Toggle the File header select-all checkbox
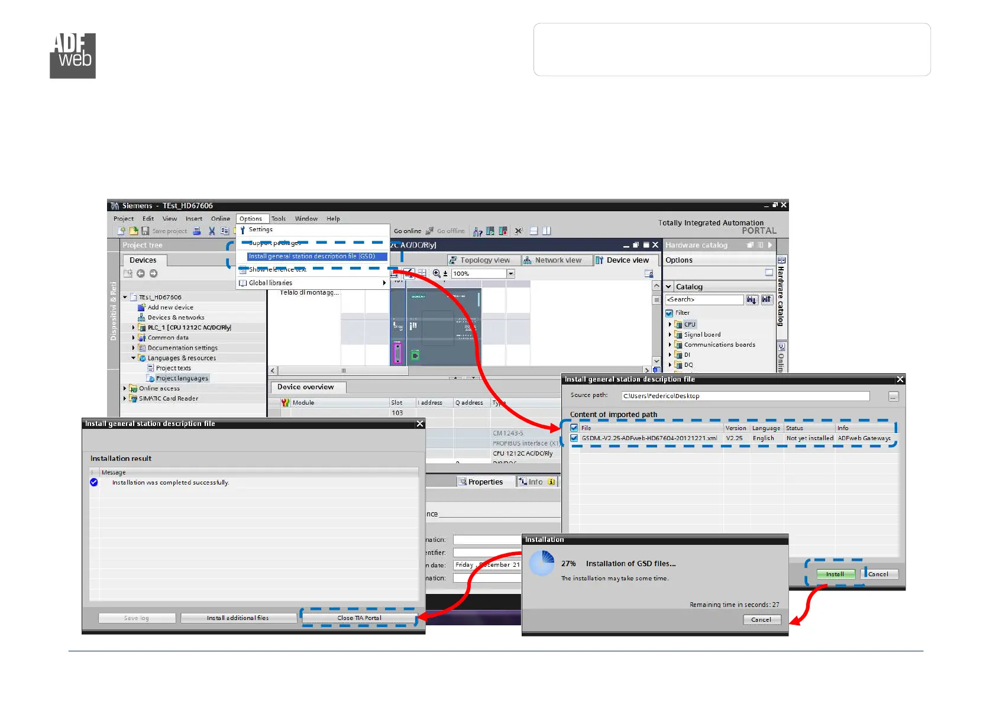 [x=574, y=428]
